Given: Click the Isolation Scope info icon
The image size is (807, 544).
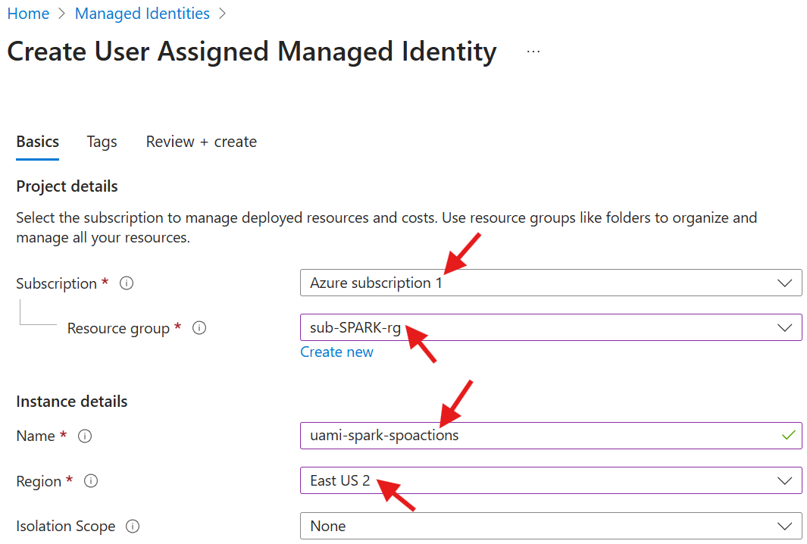Looking at the screenshot, I should pyautogui.click(x=133, y=526).
